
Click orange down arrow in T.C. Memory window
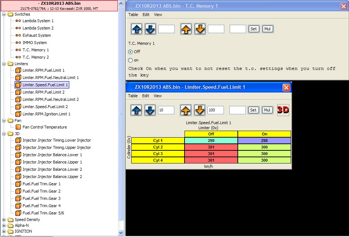coord(199,29)
